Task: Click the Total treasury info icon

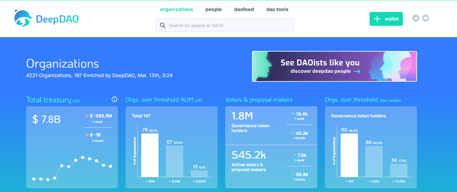Action: click(x=114, y=99)
